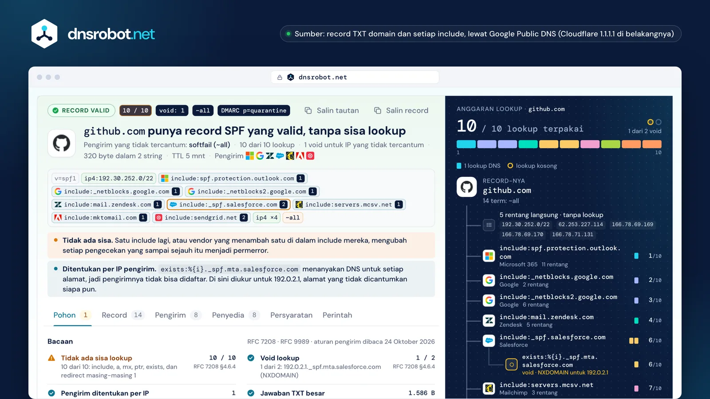Click the dnsrobot hexagon logo icon
This screenshot has height=399, width=710.
click(44, 34)
